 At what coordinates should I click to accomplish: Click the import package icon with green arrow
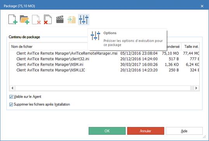[72, 19]
